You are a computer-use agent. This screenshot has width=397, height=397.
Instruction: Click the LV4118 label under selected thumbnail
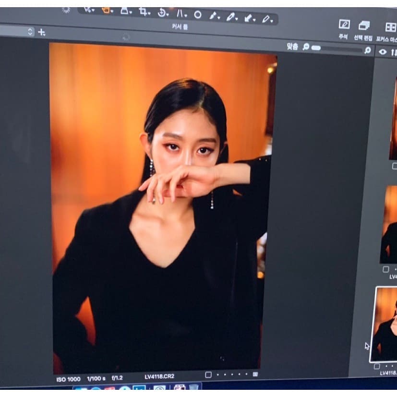tap(388, 373)
